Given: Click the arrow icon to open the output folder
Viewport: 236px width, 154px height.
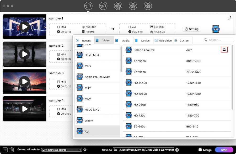Looking at the screenshot, I should coord(177,150).
